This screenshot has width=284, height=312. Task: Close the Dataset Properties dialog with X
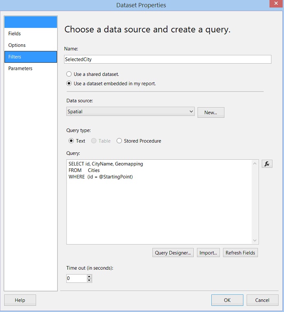tap(275, 4)
